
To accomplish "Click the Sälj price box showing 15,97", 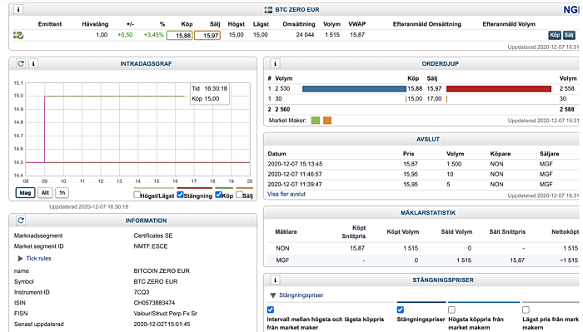I will tap(207, 36).
